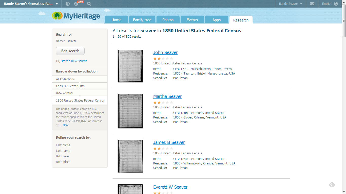Click the Edit search button
Image resolution: width=346 pixels, height=194 pixels.
tap(70, 51)
